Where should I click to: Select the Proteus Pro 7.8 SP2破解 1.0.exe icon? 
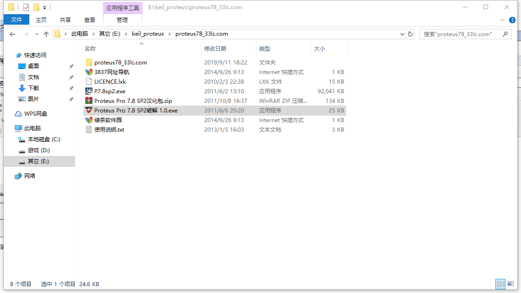[89, 111]
